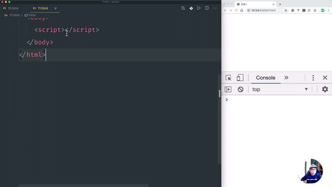Screen dimensions: 332x187
Task: Open changes compare icon in editor toolbar
Action: click(x=183, y=8)
